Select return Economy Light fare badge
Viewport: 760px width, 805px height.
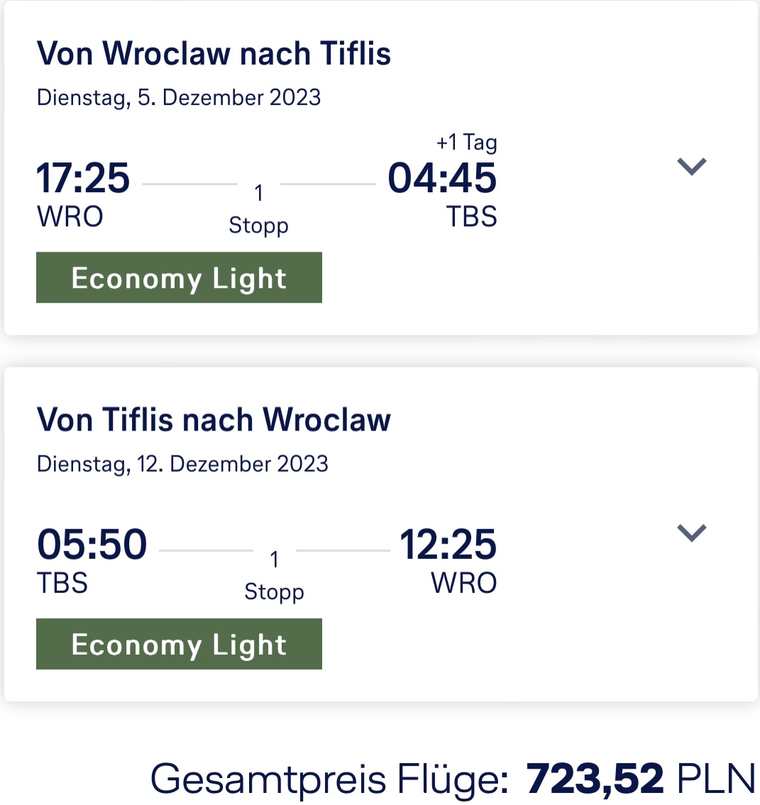click(x=180, y=644)
